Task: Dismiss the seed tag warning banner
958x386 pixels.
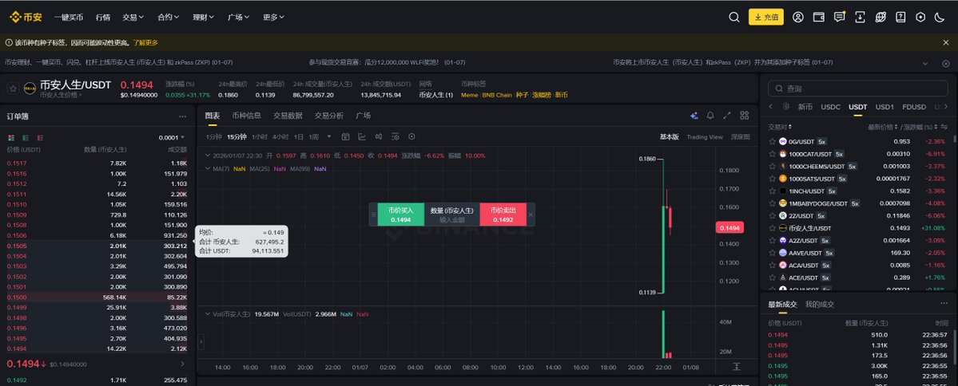Action: [x=946, y=43]
